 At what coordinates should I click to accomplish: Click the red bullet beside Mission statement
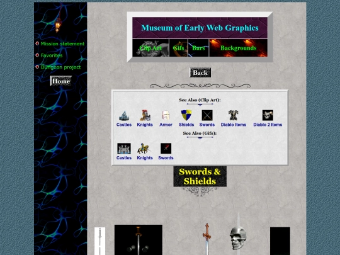37,43
